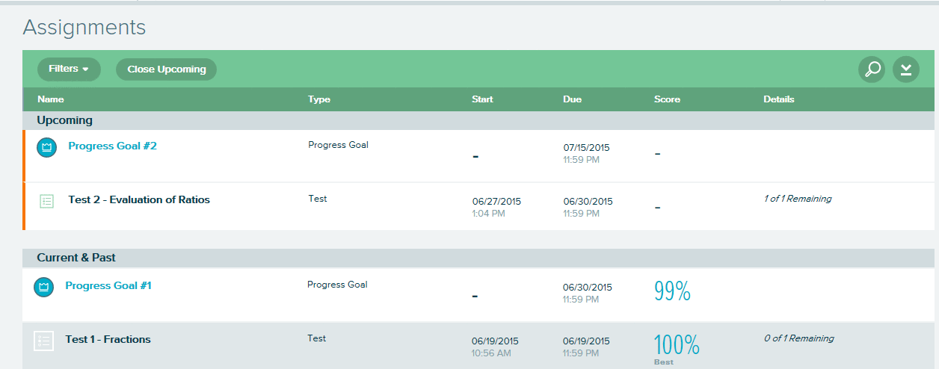The height and width of the screenshot is (369, 939).
Task: Sort by the Due column header
Action: tap(573, 99)
